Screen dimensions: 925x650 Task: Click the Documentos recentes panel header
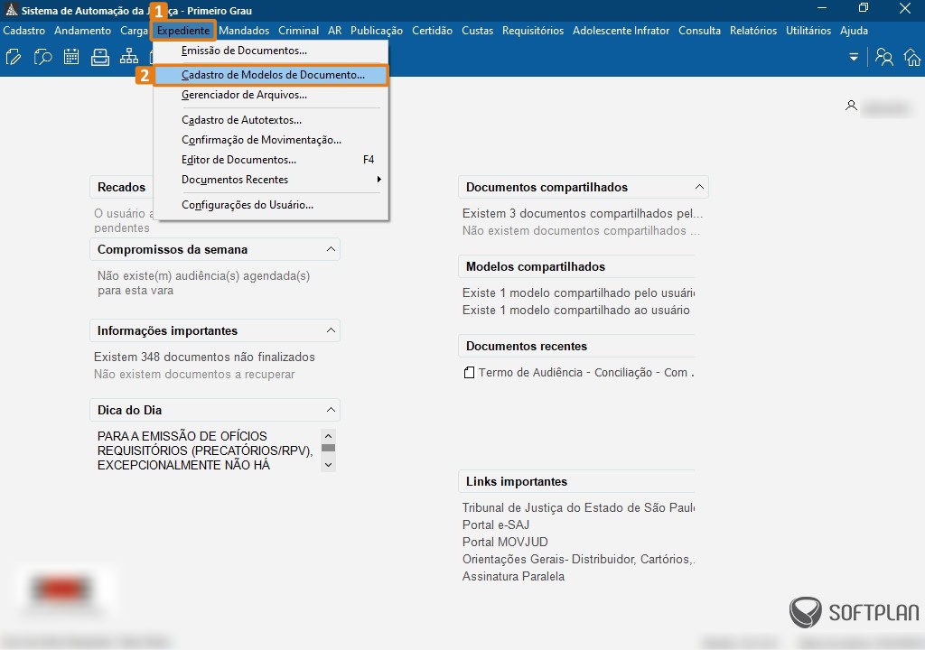click(x=576, y=347)
